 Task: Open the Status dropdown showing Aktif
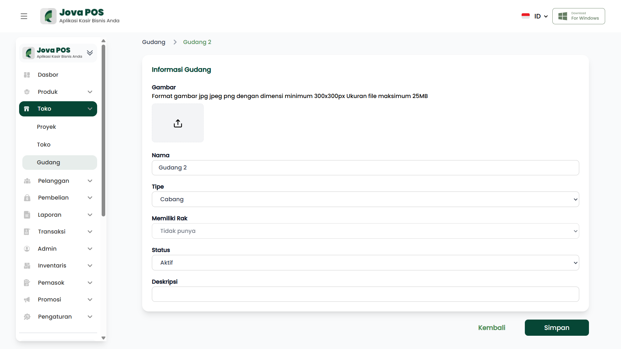(365, 263)
